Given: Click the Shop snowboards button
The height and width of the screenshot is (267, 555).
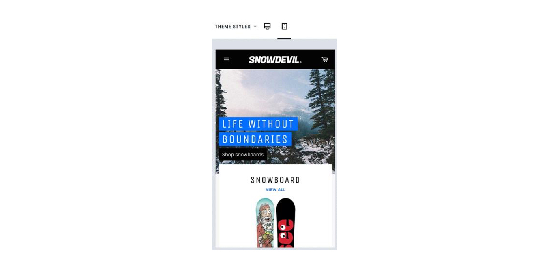Looking at the screenshot, I should pos(242,154).
